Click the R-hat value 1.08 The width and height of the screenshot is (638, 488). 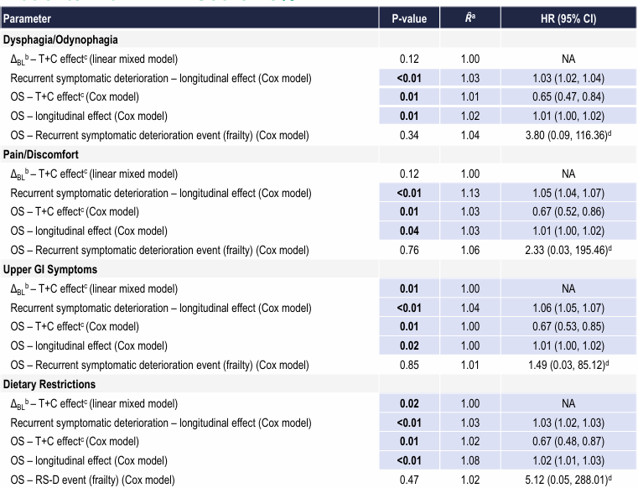(x=472, y=461)
